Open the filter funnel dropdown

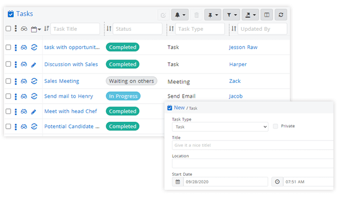(x=231, y=15)
